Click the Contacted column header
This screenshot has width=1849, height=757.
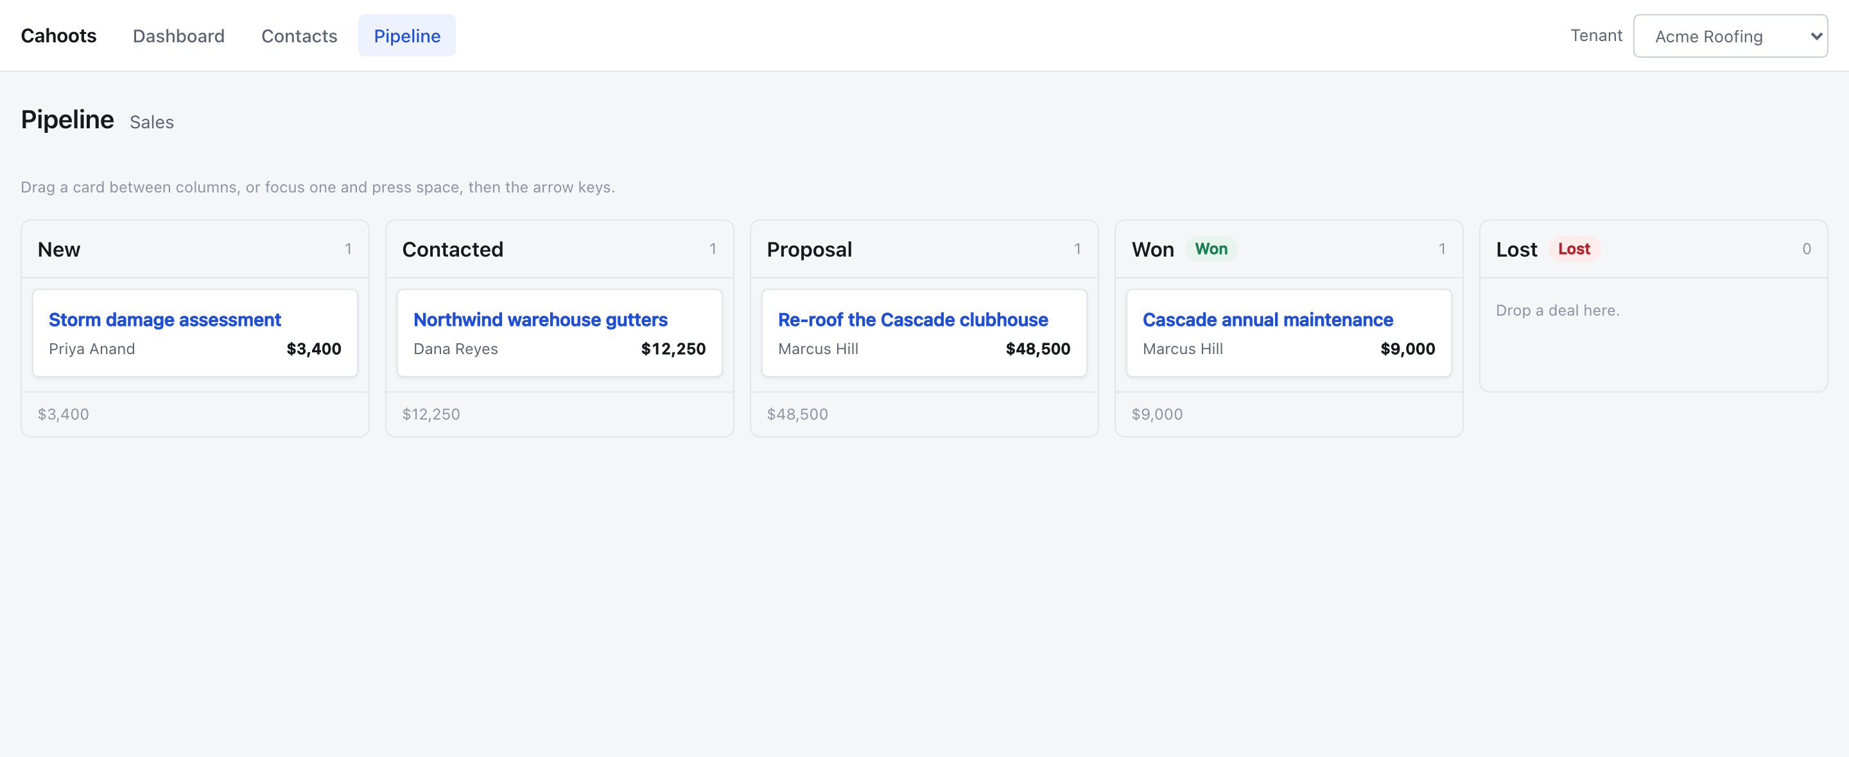click(x=560, y=249)
